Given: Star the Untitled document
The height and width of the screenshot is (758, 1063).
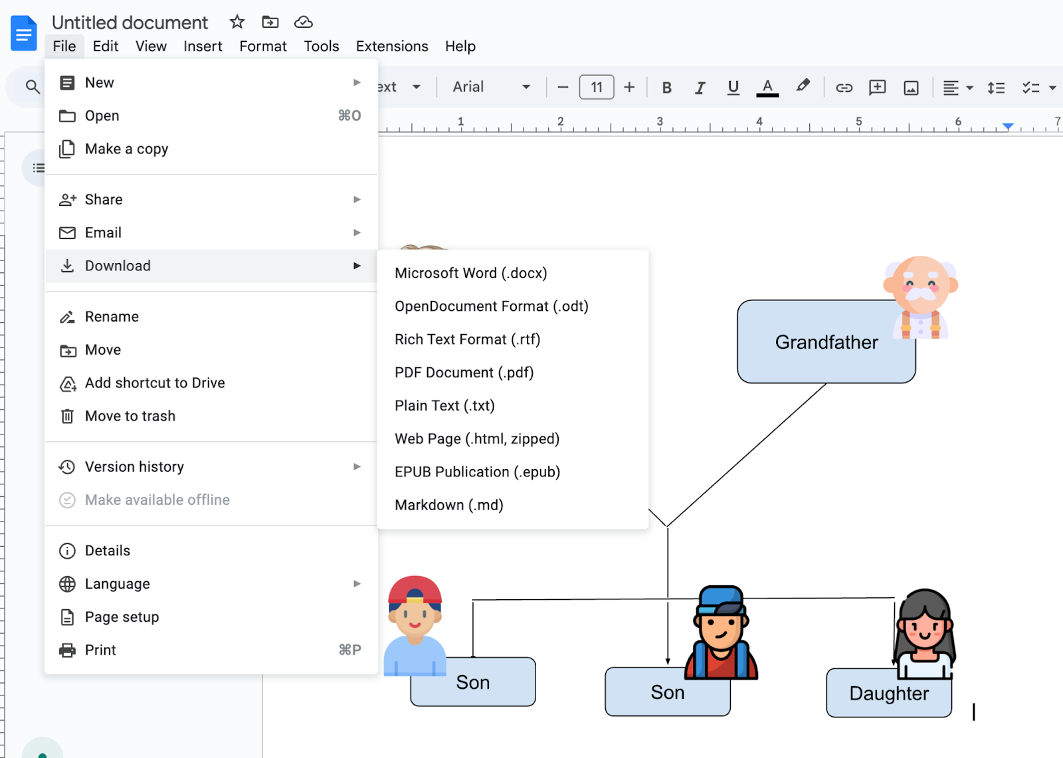Looking at the screenshot, I should point(237,22).
